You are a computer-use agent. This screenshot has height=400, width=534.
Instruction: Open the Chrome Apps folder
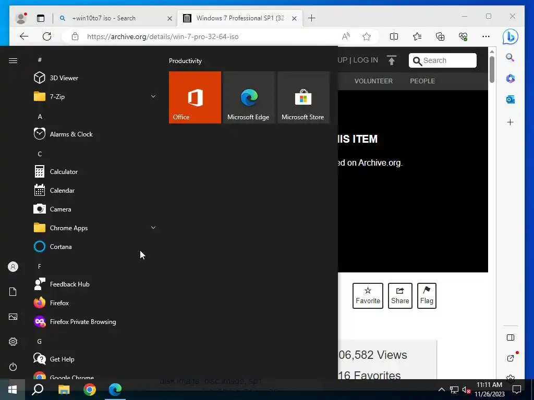coord(95,228)
